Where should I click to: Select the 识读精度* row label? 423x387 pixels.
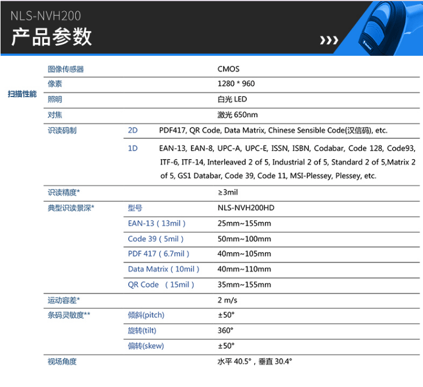tap(64, 192)
